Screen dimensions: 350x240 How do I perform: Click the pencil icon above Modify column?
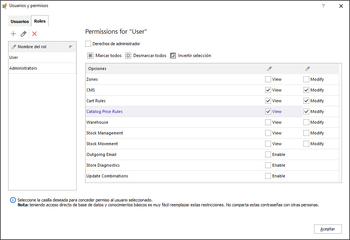click(x=307, y=69)
